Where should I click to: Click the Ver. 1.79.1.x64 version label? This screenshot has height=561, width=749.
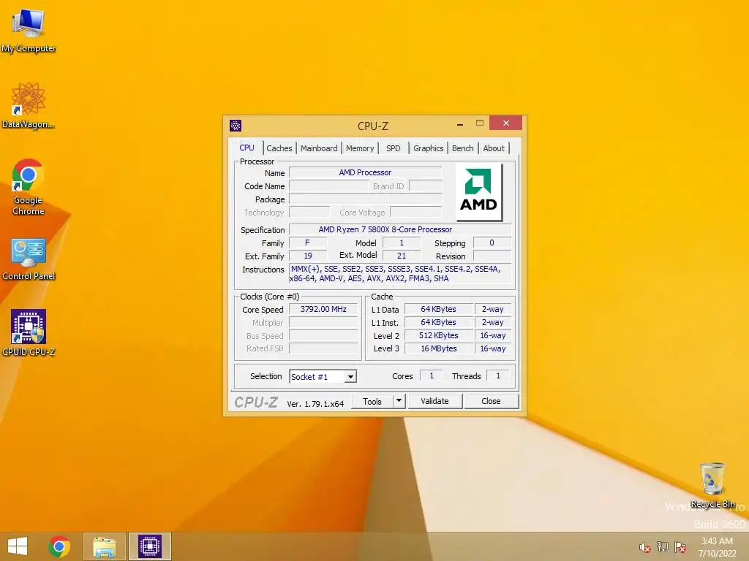tap(315, 404)
